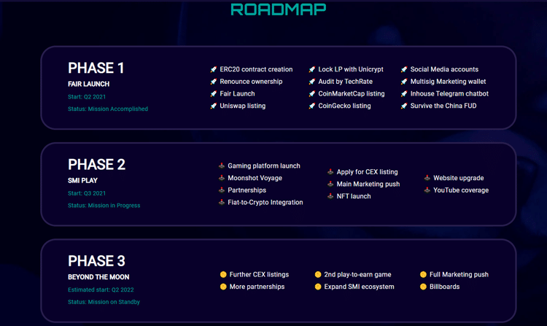Click the rocket icon beside Audit by TechRate
The height and width of the screenshot is (326, 547).
point(312,82)
